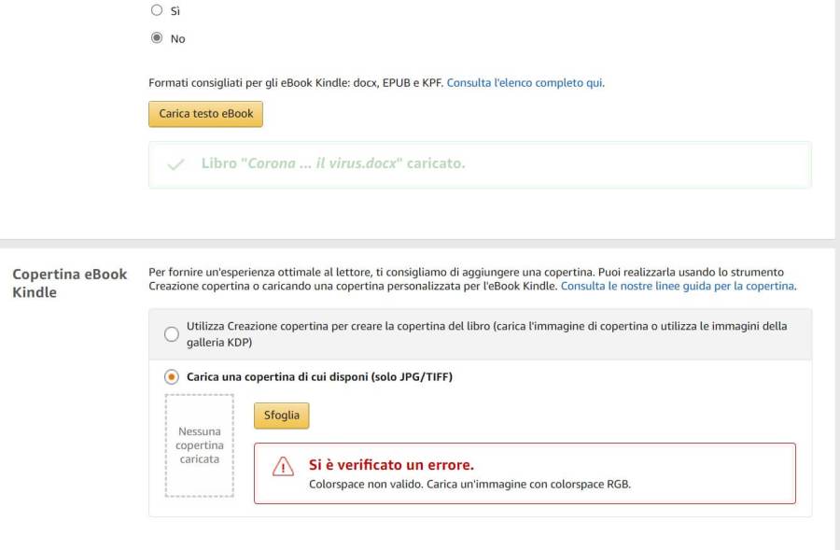The image size is (840, 550).
Task: Choose 'Utilizza Creazione copertina' radio option
Action: coord(171,334)
